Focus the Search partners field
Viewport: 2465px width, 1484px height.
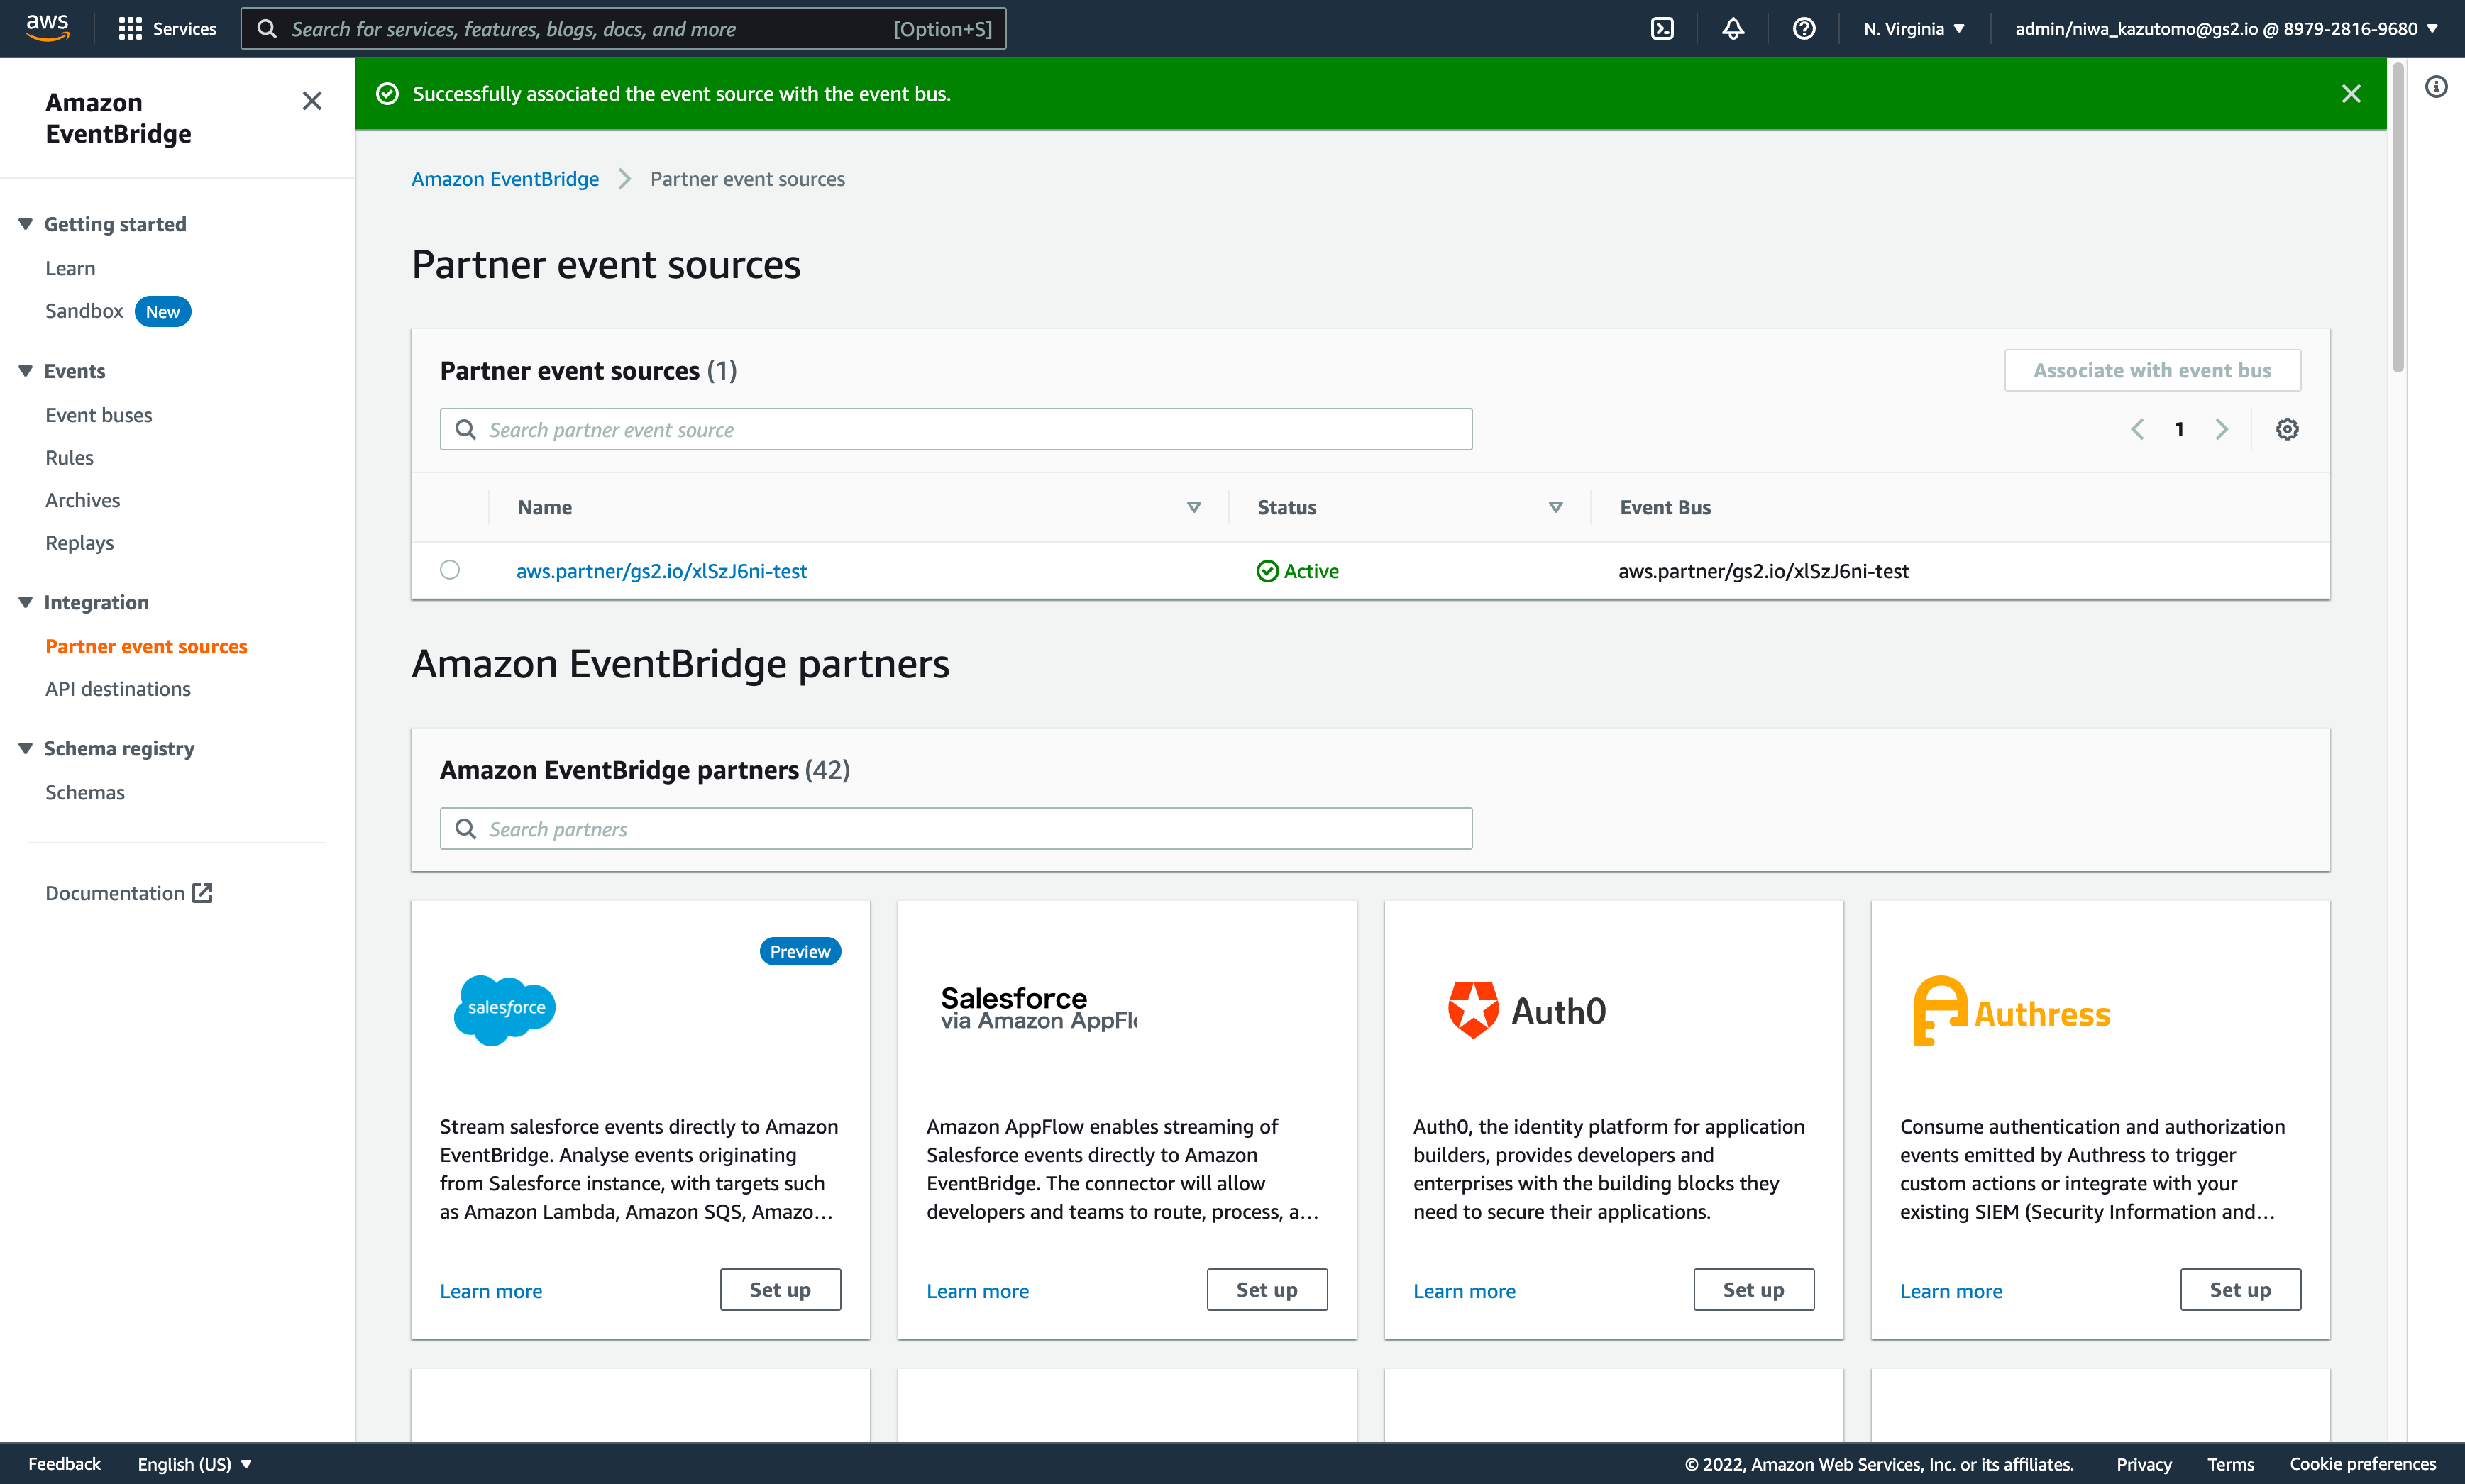point(956,829)
